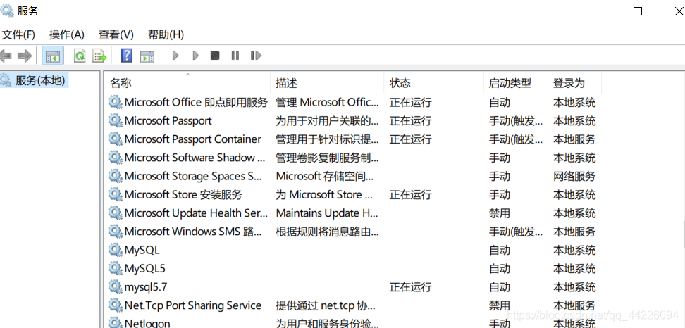
Task: Select Net.Tcp Port Sharing Service name
Action: tap(192, 305)
